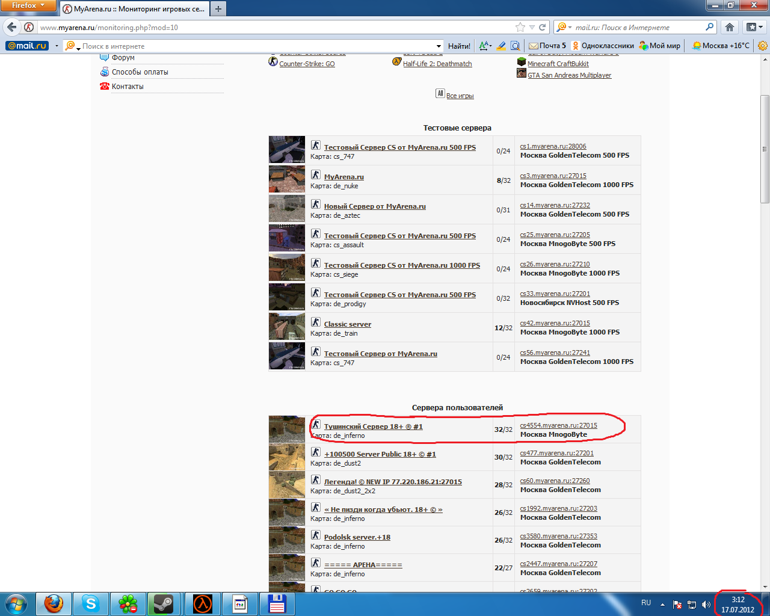Click the RU language indicator on taskbar

click(646, 603)
